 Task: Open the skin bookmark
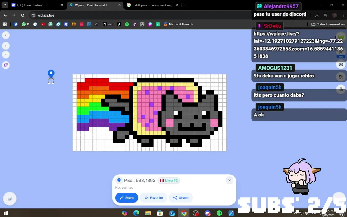point(108,24)
